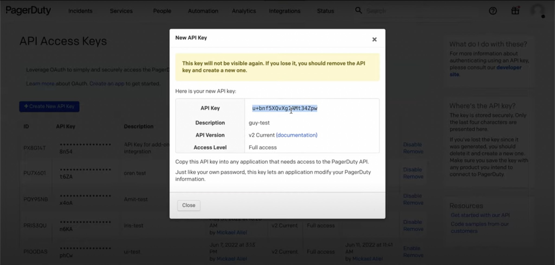This screenshot has width=555, height=265.
Task: Follow the Learn more OAuth link
Action: (40, 84)
